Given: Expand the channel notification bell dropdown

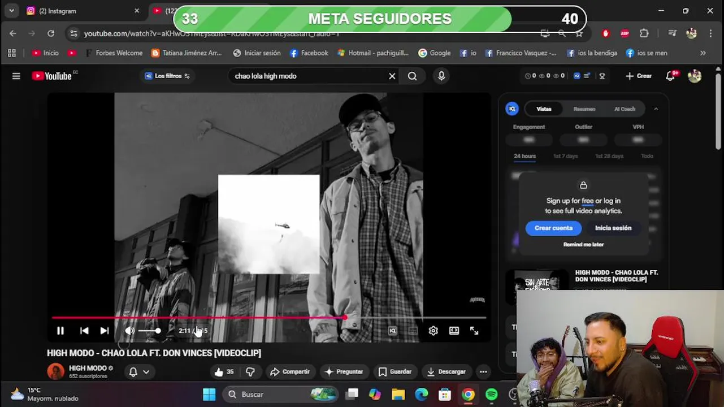Looking at the screenshot, I should [x=139, y=371].
